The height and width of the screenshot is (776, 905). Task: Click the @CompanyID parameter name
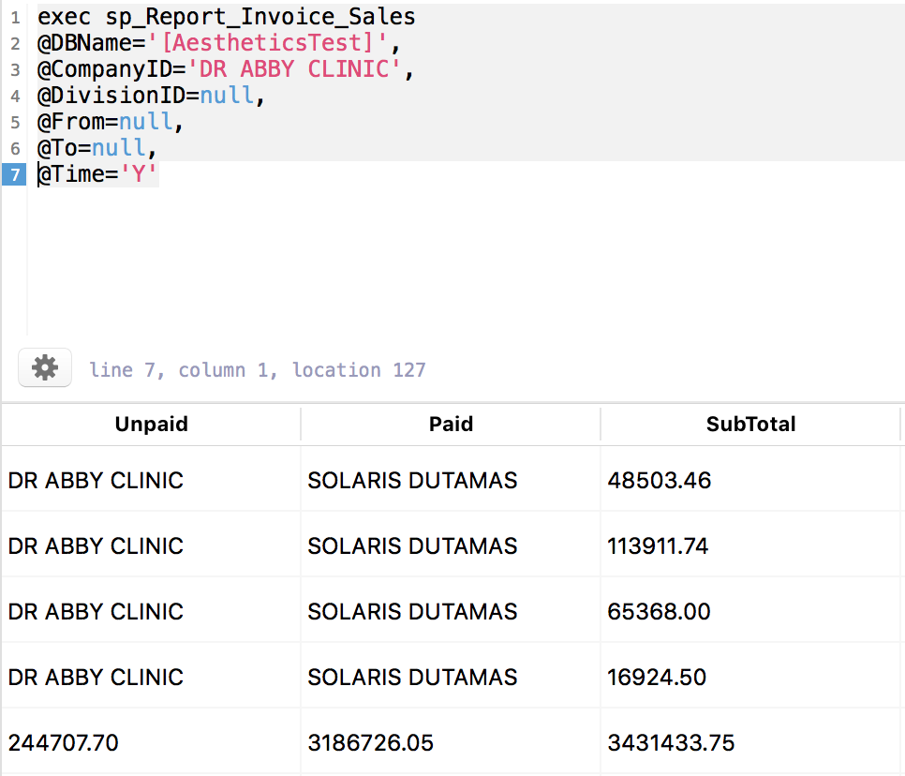[x=105, y=69]
